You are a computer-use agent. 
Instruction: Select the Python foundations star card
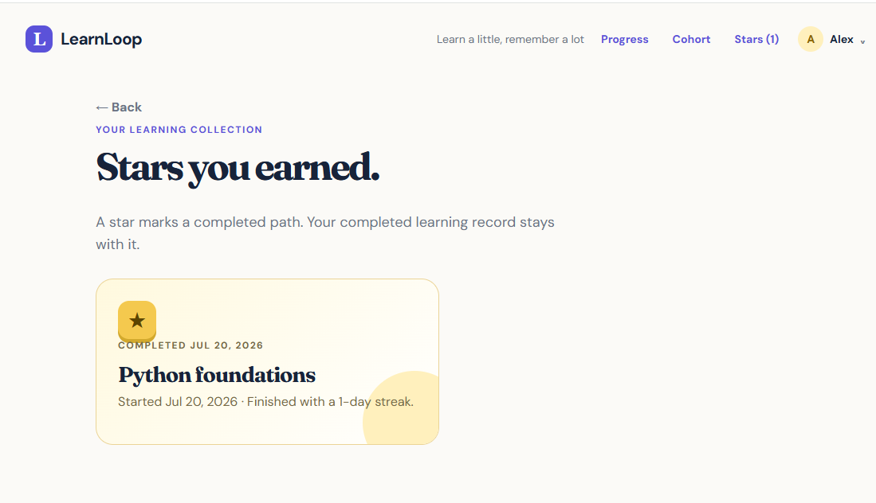click(x=267, y=361)
